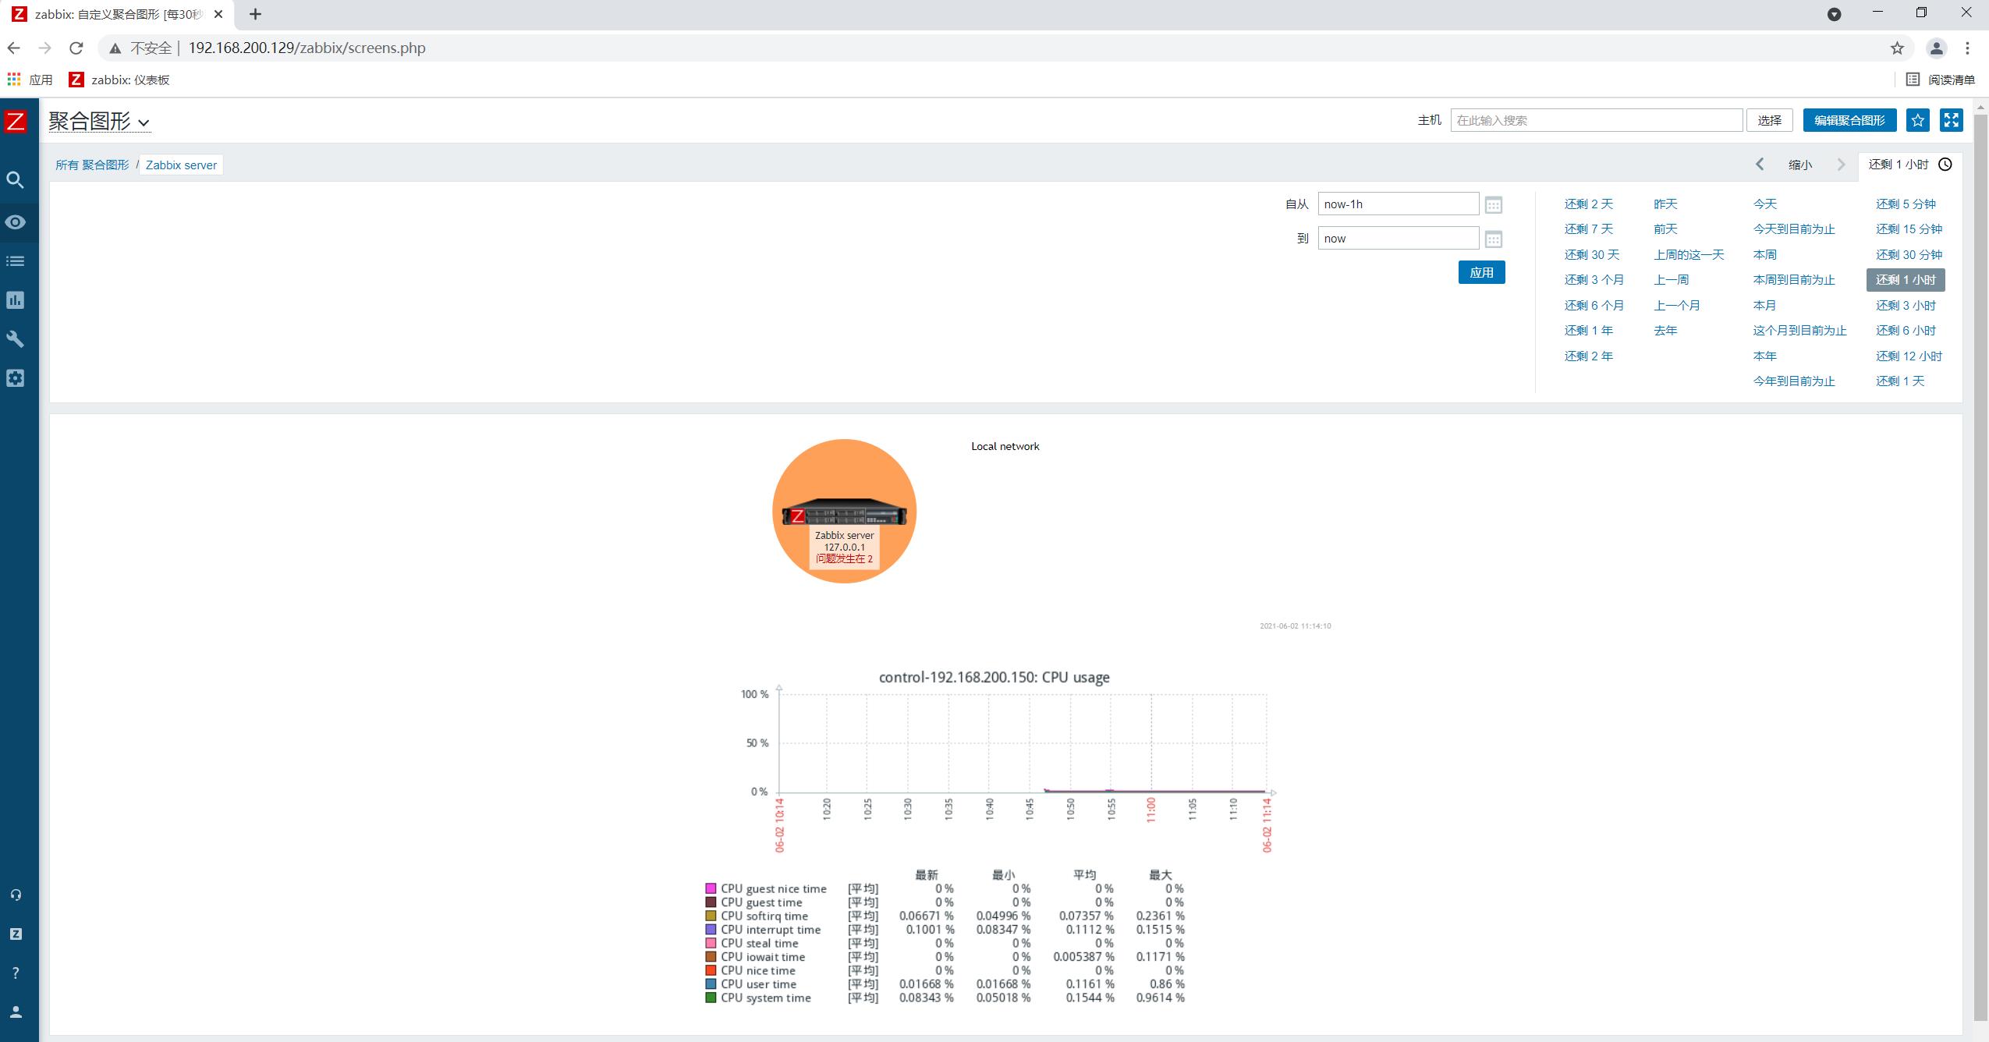Bookmark this page with the star icon

click(1898, 48)
